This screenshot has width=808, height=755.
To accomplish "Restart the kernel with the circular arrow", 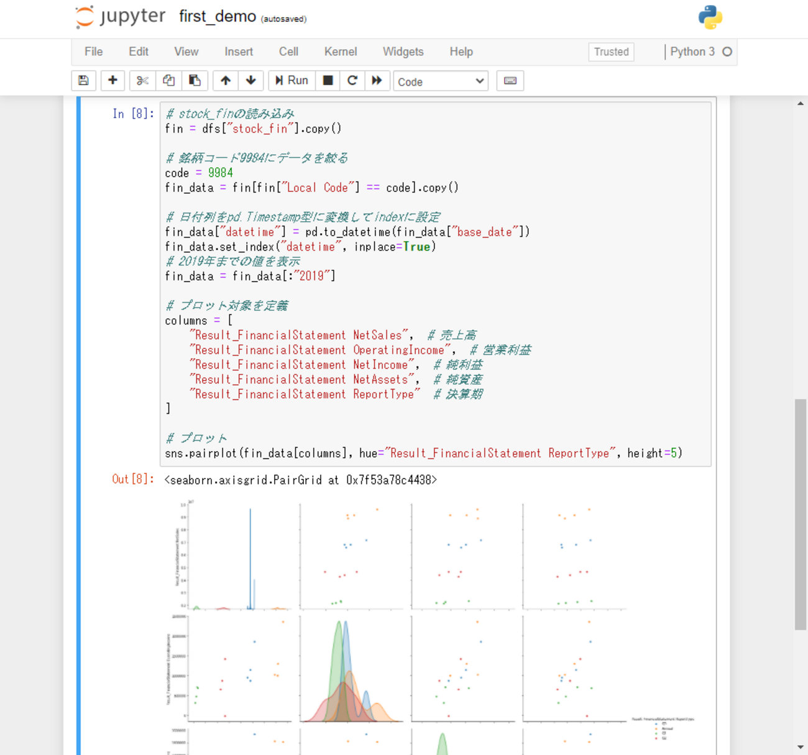I will point(352,81).
